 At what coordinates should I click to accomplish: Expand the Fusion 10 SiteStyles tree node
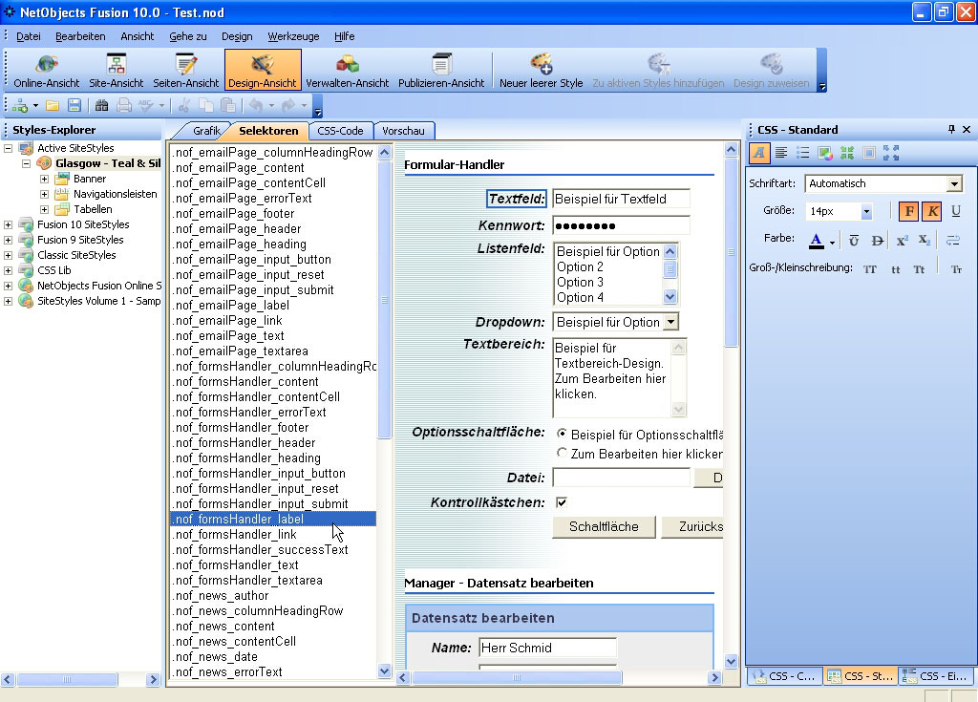coord(9,224)
